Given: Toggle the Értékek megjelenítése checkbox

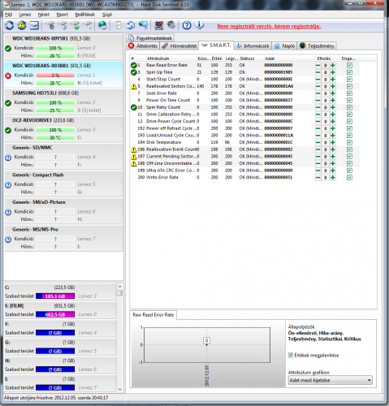Looking at the screenshot, I should pos(291,355).
